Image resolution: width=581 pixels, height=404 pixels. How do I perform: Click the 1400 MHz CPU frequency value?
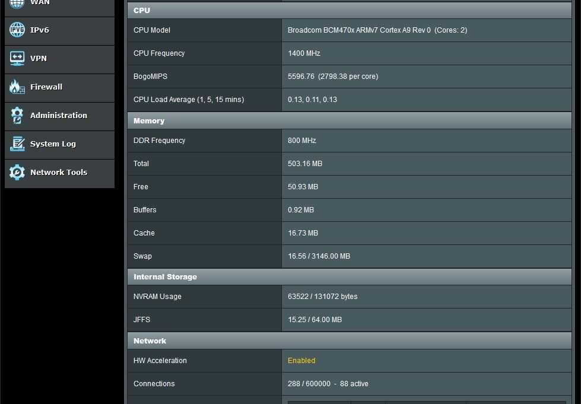[x=304, y=53]
